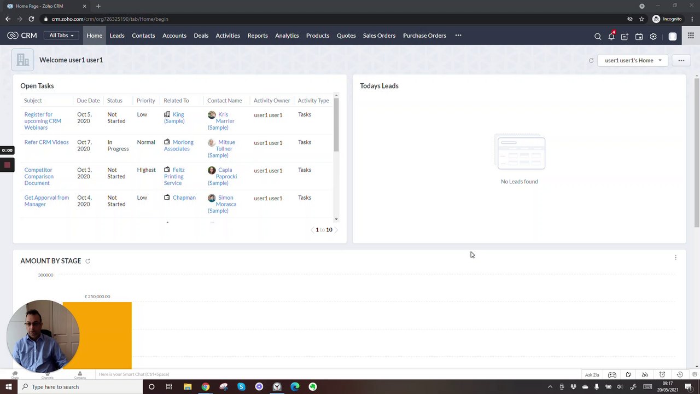Open Evernote from the taskbar
Viewport: 700px width, 394px height.
[313, 387]
